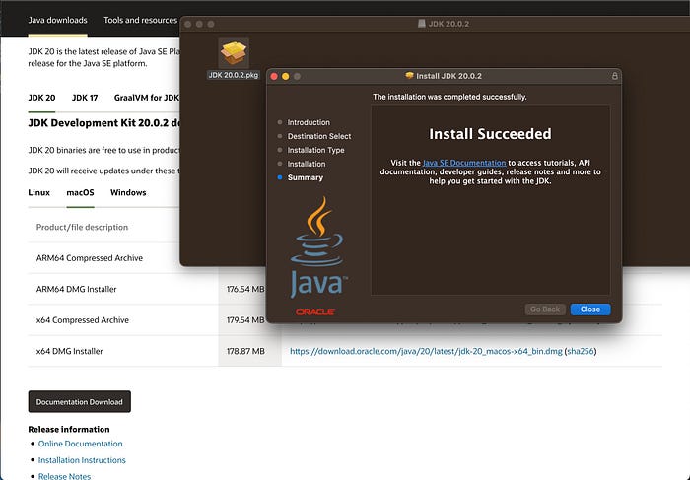Switch to the JDK 17 tab
The height and width of the screenshot is (480, 690).
pos(85,98)
